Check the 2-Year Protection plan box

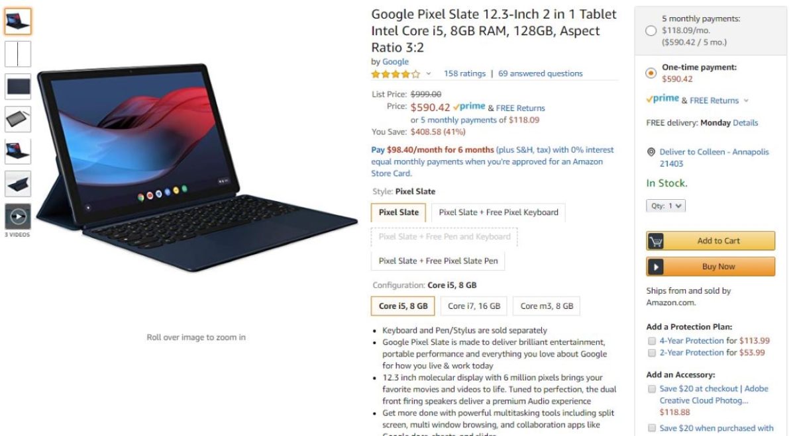tap(652, 353)
